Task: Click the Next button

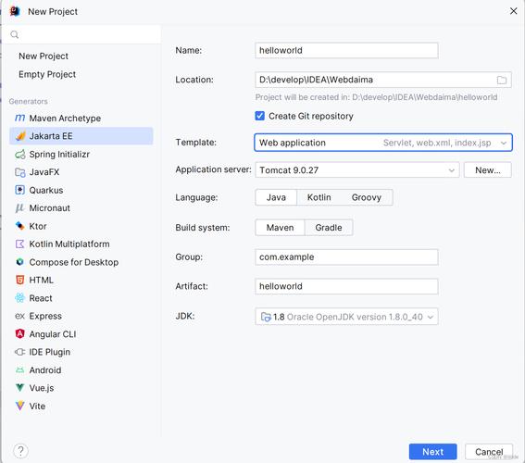Action: 433,452
